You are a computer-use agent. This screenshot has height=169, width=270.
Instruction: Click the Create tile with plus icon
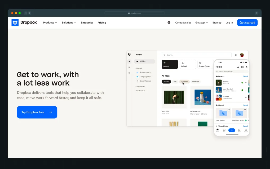(170, 64)
